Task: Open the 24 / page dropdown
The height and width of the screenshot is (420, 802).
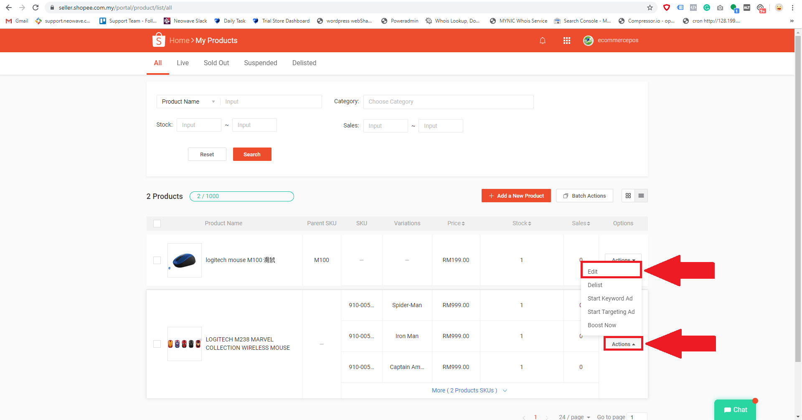Action: pos(574,417)
